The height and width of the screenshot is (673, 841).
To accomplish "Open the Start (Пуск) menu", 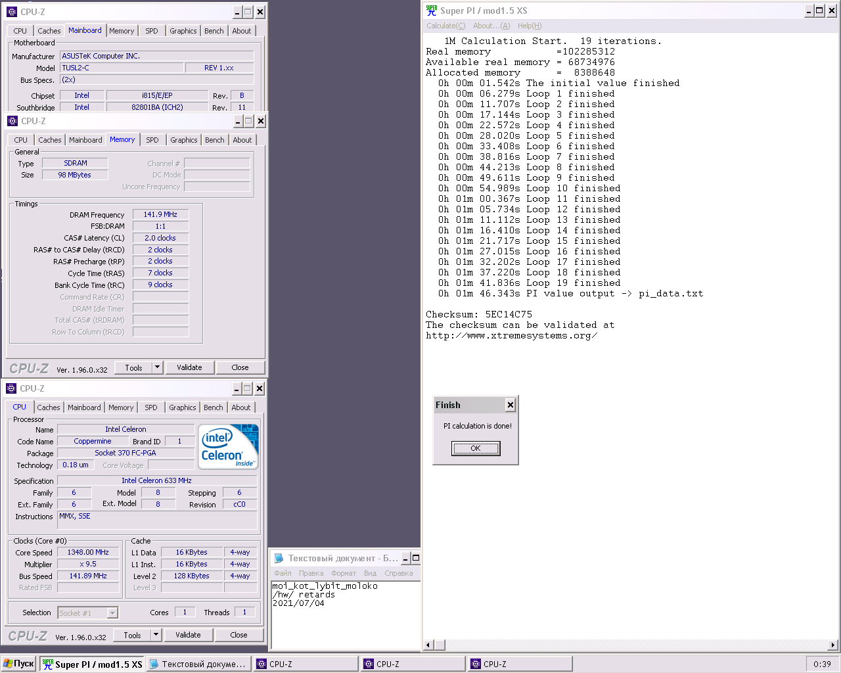I will (18, 664).
